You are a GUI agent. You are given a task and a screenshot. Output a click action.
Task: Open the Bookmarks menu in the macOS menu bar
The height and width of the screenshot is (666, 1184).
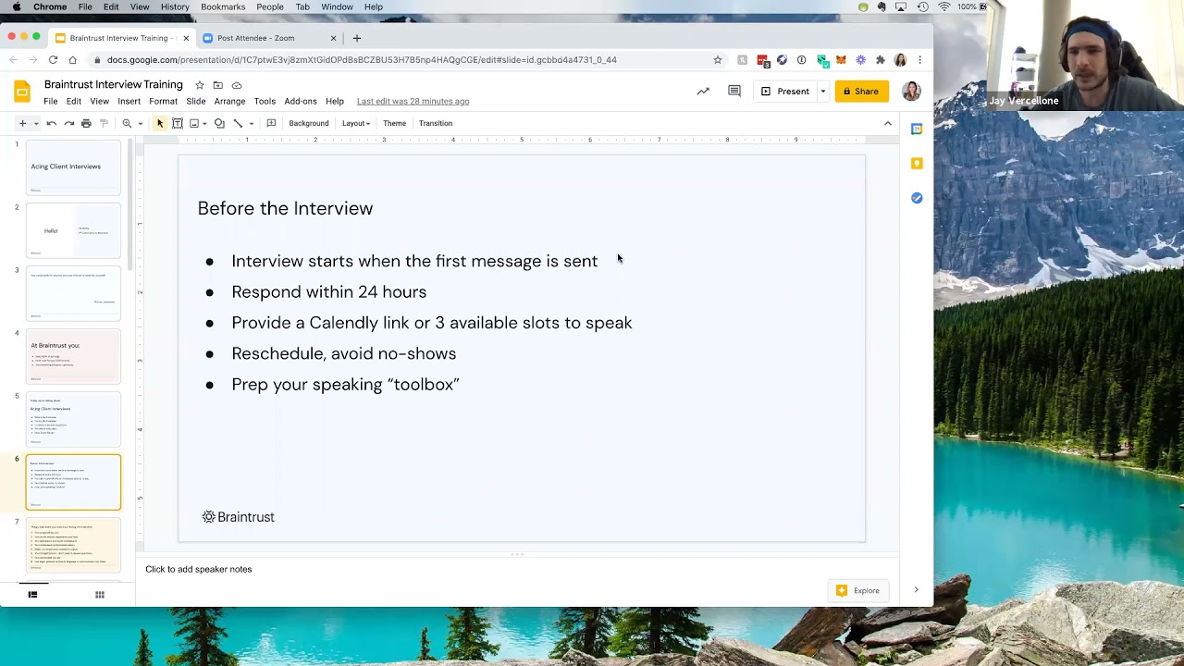click(223, 6)
